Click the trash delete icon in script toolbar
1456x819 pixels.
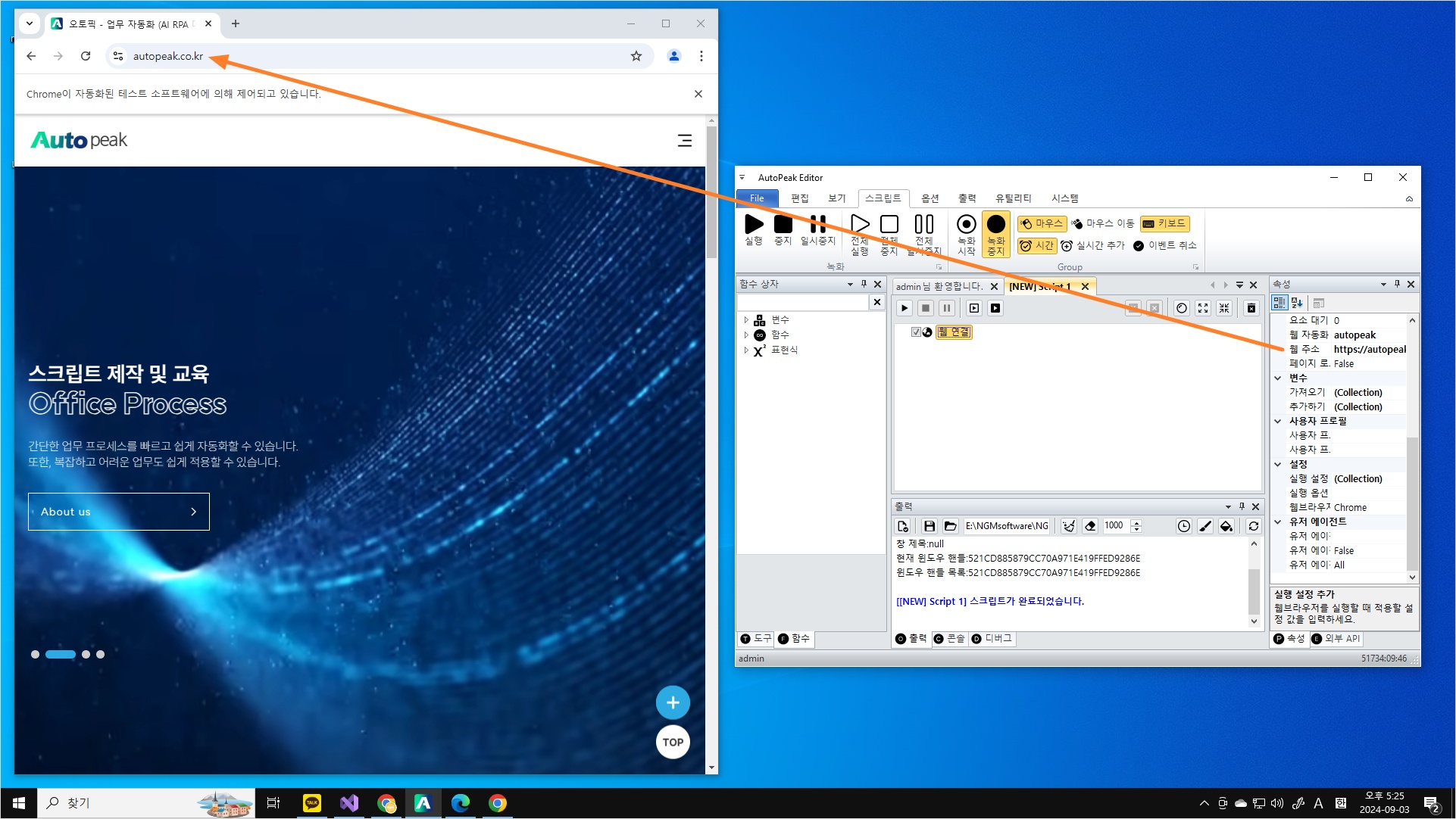pos(1251,308)
